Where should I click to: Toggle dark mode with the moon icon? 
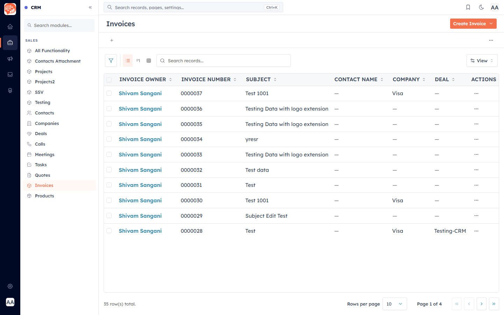pos(481,7)
